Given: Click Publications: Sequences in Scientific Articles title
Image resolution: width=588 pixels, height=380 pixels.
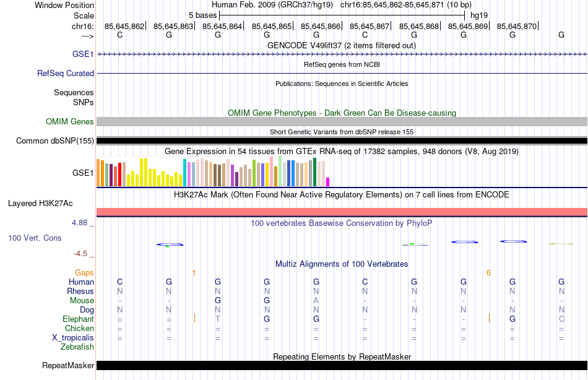Looking at the screenshot, I should click(342, 84).
